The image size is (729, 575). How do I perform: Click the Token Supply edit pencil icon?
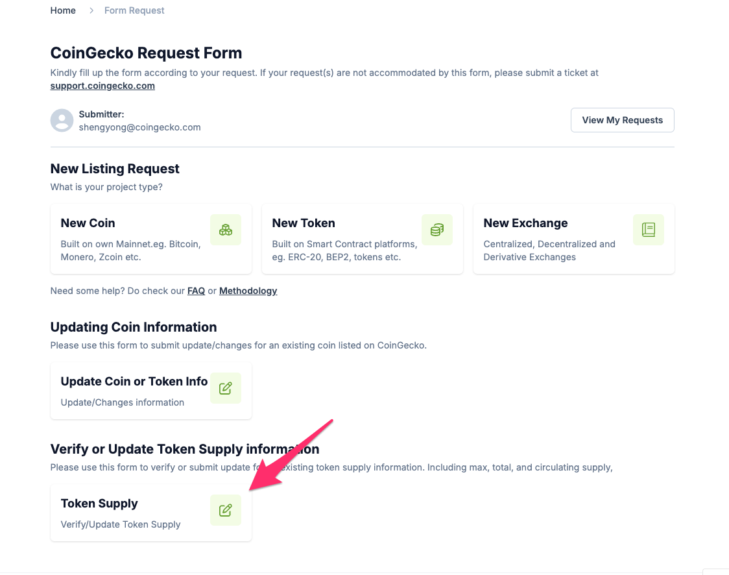coord(226,510)
